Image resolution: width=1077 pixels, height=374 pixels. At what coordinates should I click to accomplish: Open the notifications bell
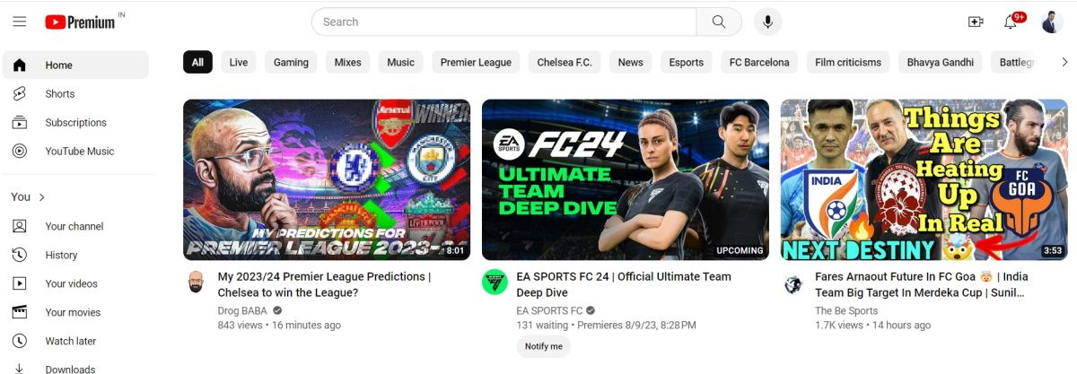1011,22
